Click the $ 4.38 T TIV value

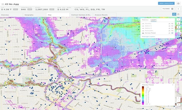pyautogui.click(x=6, y=9)
